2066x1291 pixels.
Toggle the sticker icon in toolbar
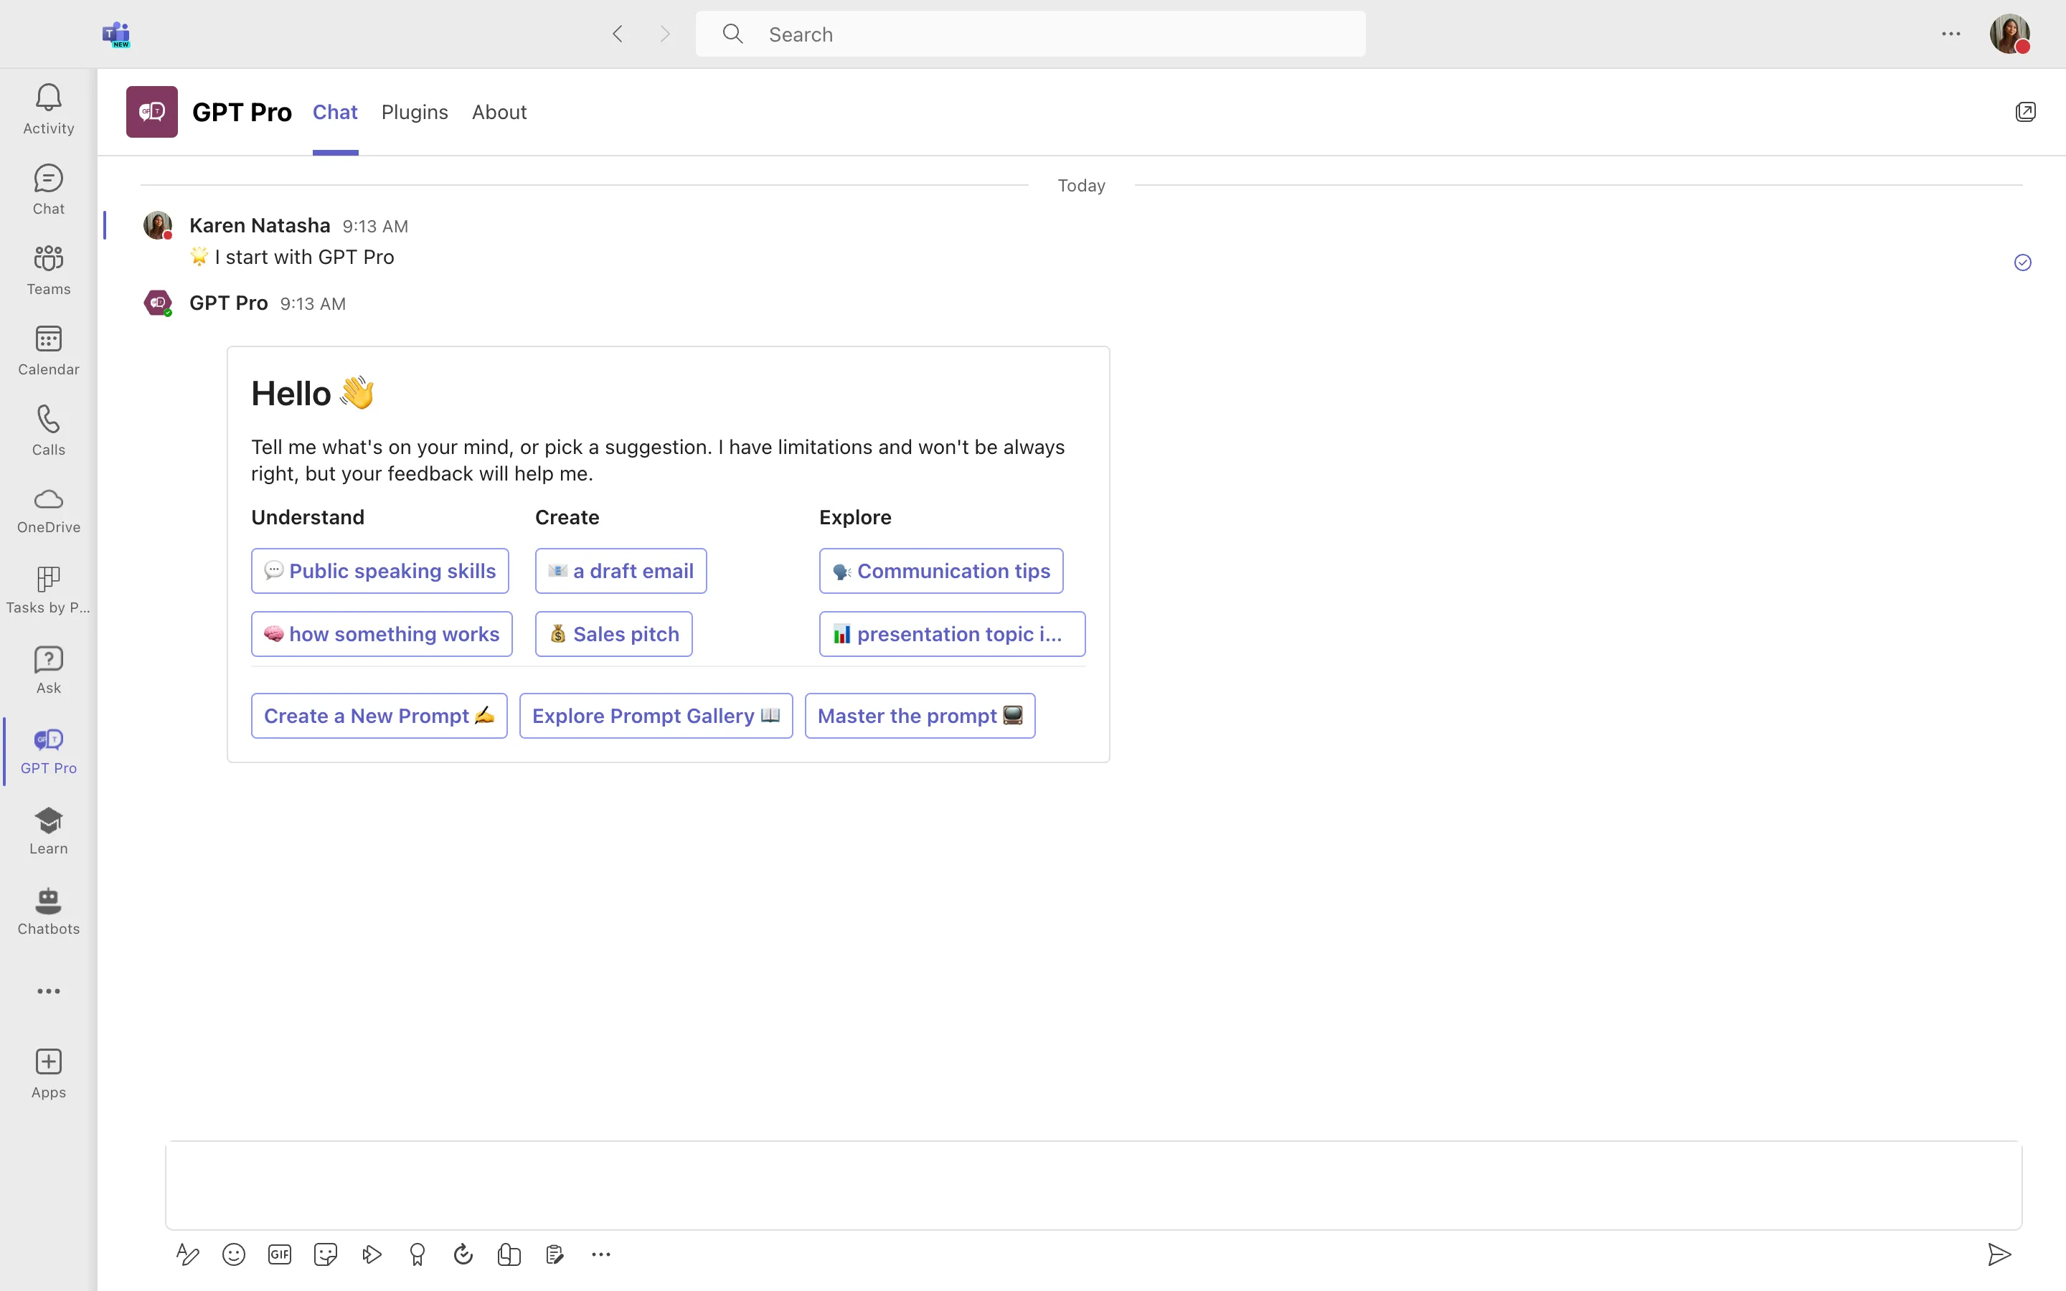[x=326, y=1255]
